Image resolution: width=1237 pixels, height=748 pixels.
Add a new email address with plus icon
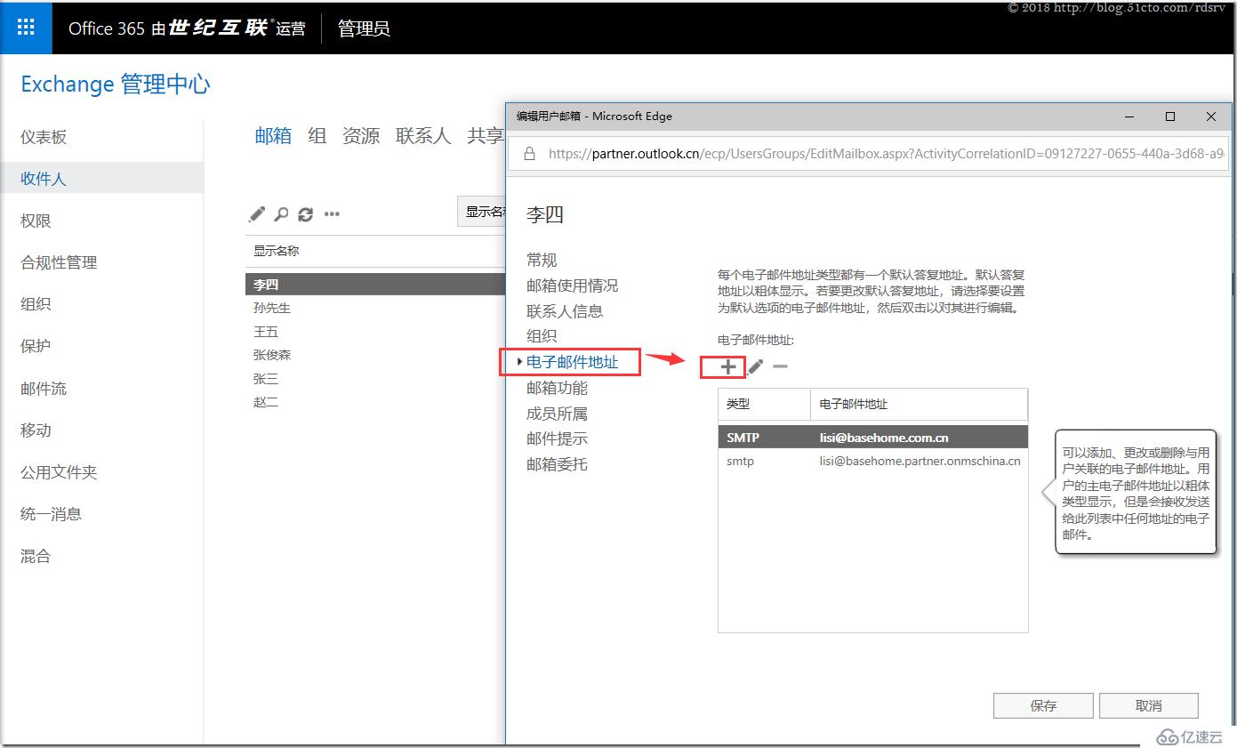[x=728, y=366]
